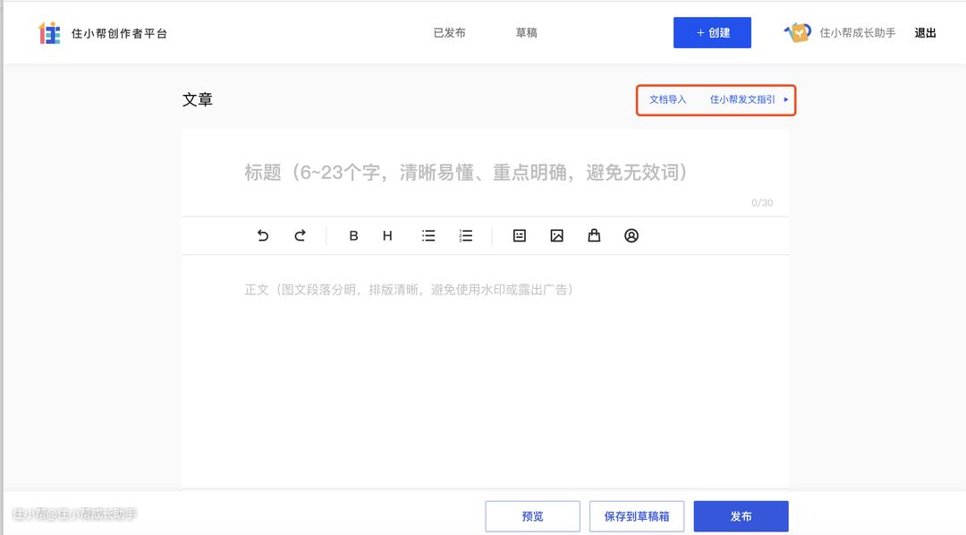The image size is (966, 535).
Task: Click the 发布 button to publish
Action: click(741, 516)
